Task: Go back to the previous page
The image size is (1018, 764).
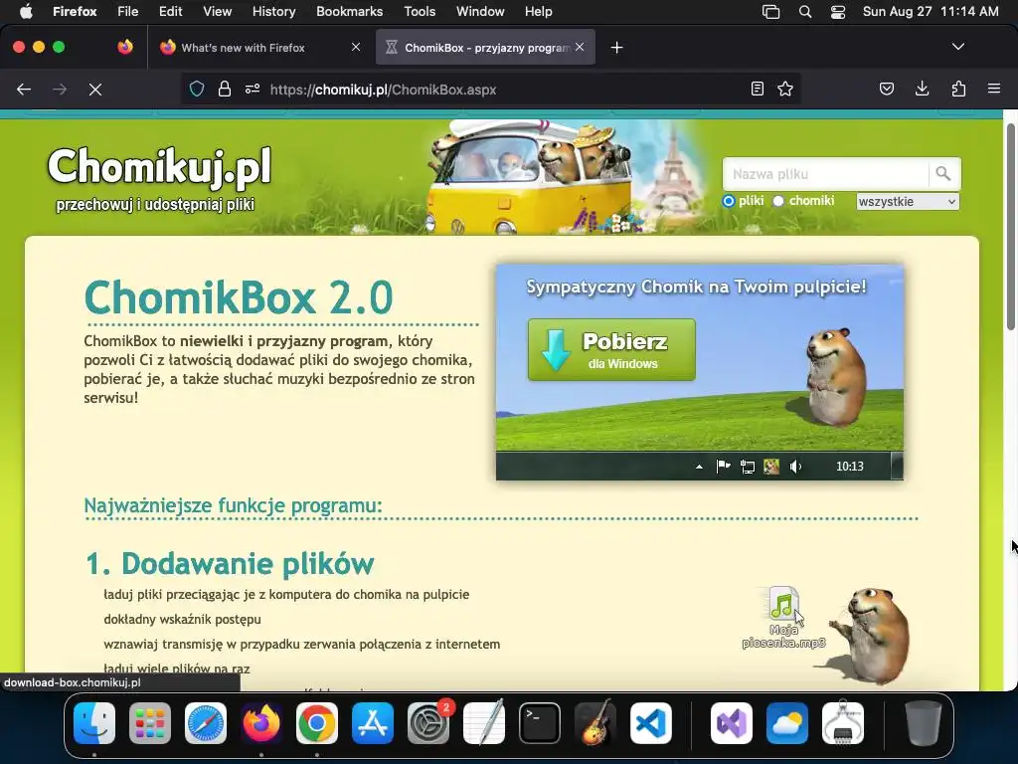Action: tap(24, 89)
